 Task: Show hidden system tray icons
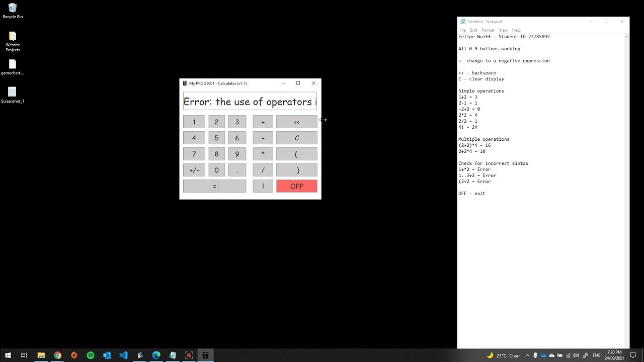527,355
